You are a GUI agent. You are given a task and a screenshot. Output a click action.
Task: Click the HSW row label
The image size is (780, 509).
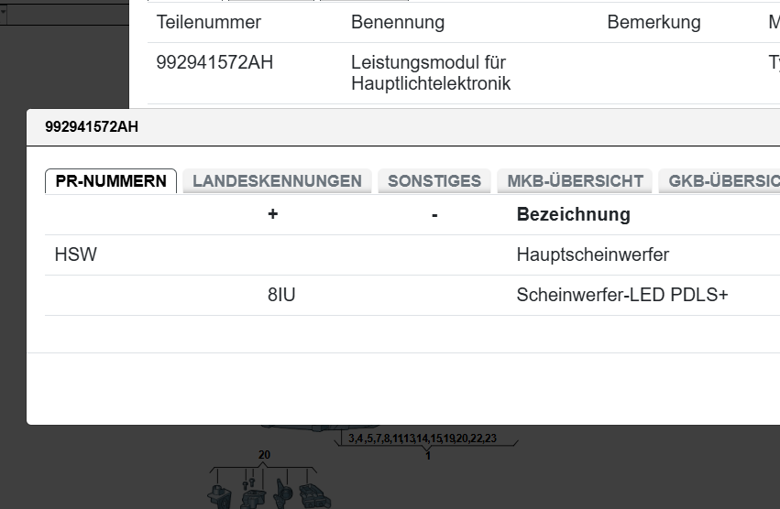point(75,255)
